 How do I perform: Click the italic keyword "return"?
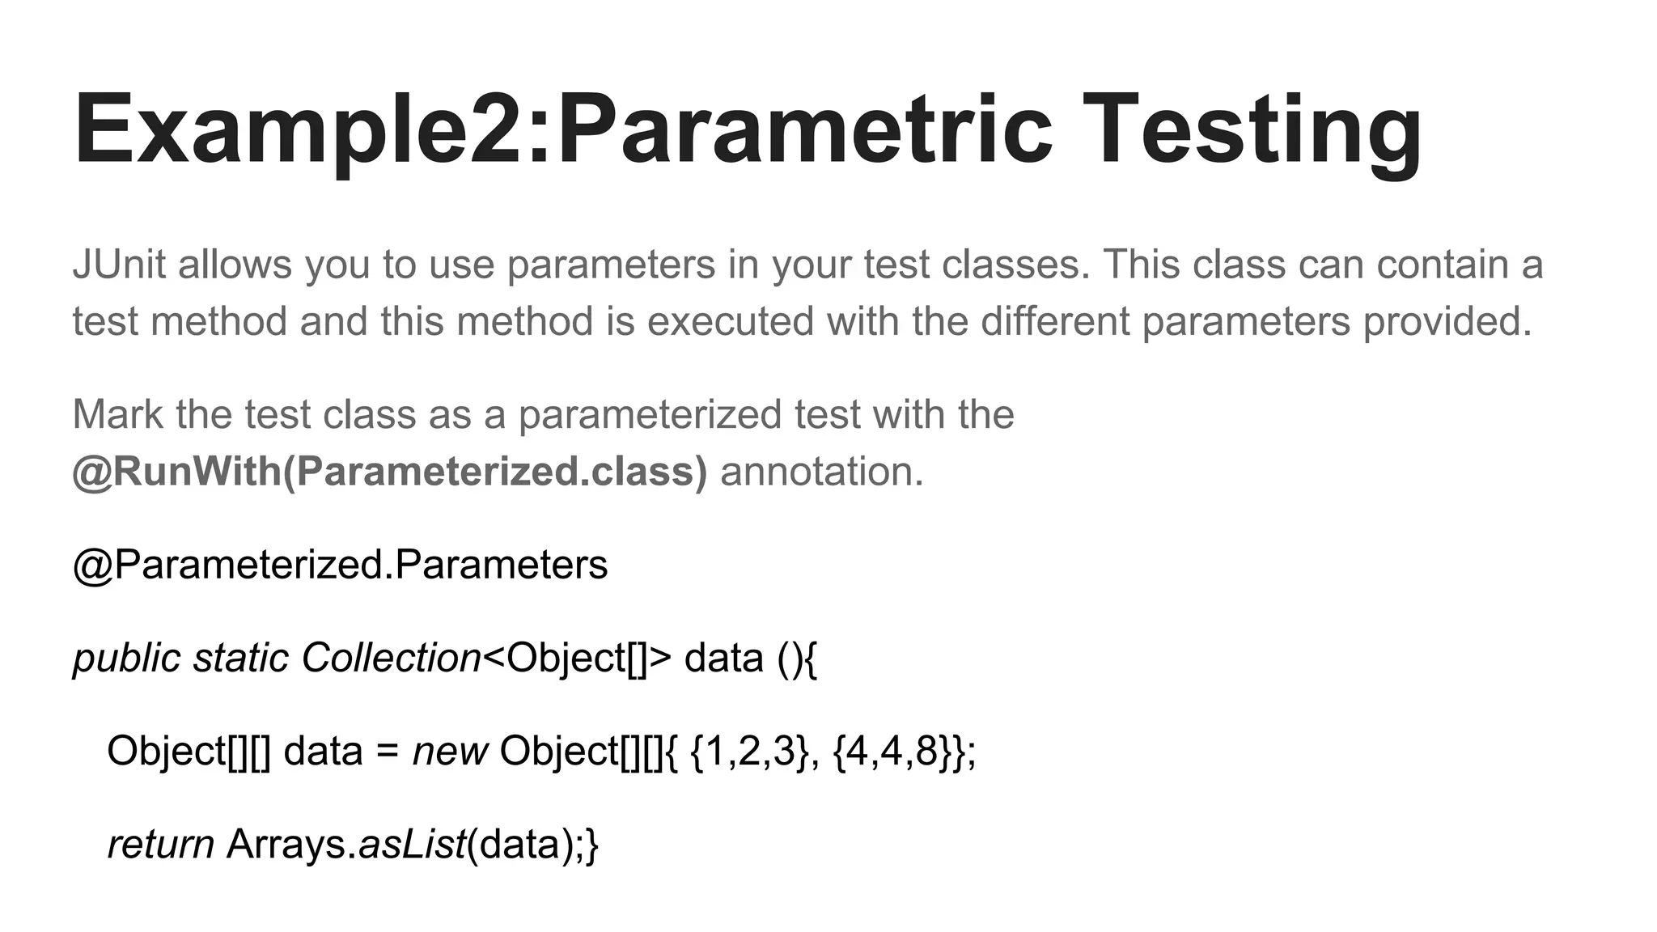pos(160,844)
